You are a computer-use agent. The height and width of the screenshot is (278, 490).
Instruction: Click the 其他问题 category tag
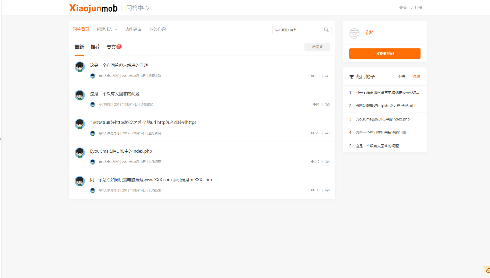coord(155,162)
